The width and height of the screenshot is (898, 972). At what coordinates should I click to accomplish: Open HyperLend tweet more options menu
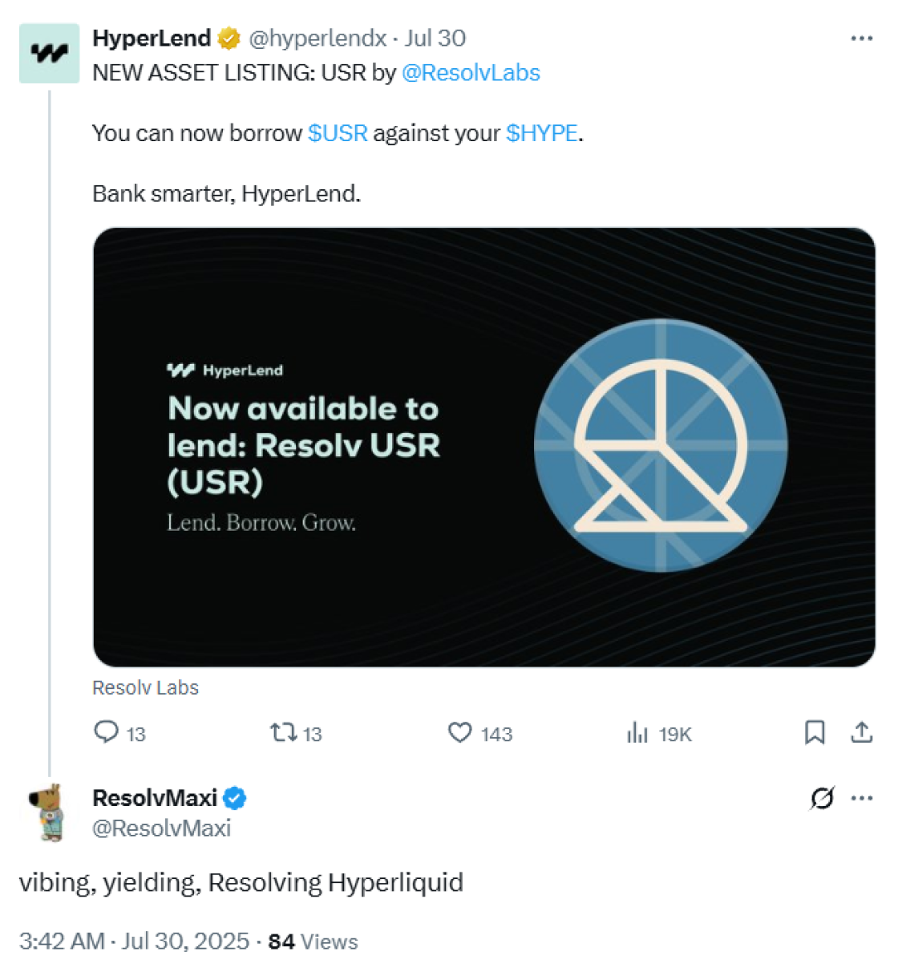pos(862,38)
